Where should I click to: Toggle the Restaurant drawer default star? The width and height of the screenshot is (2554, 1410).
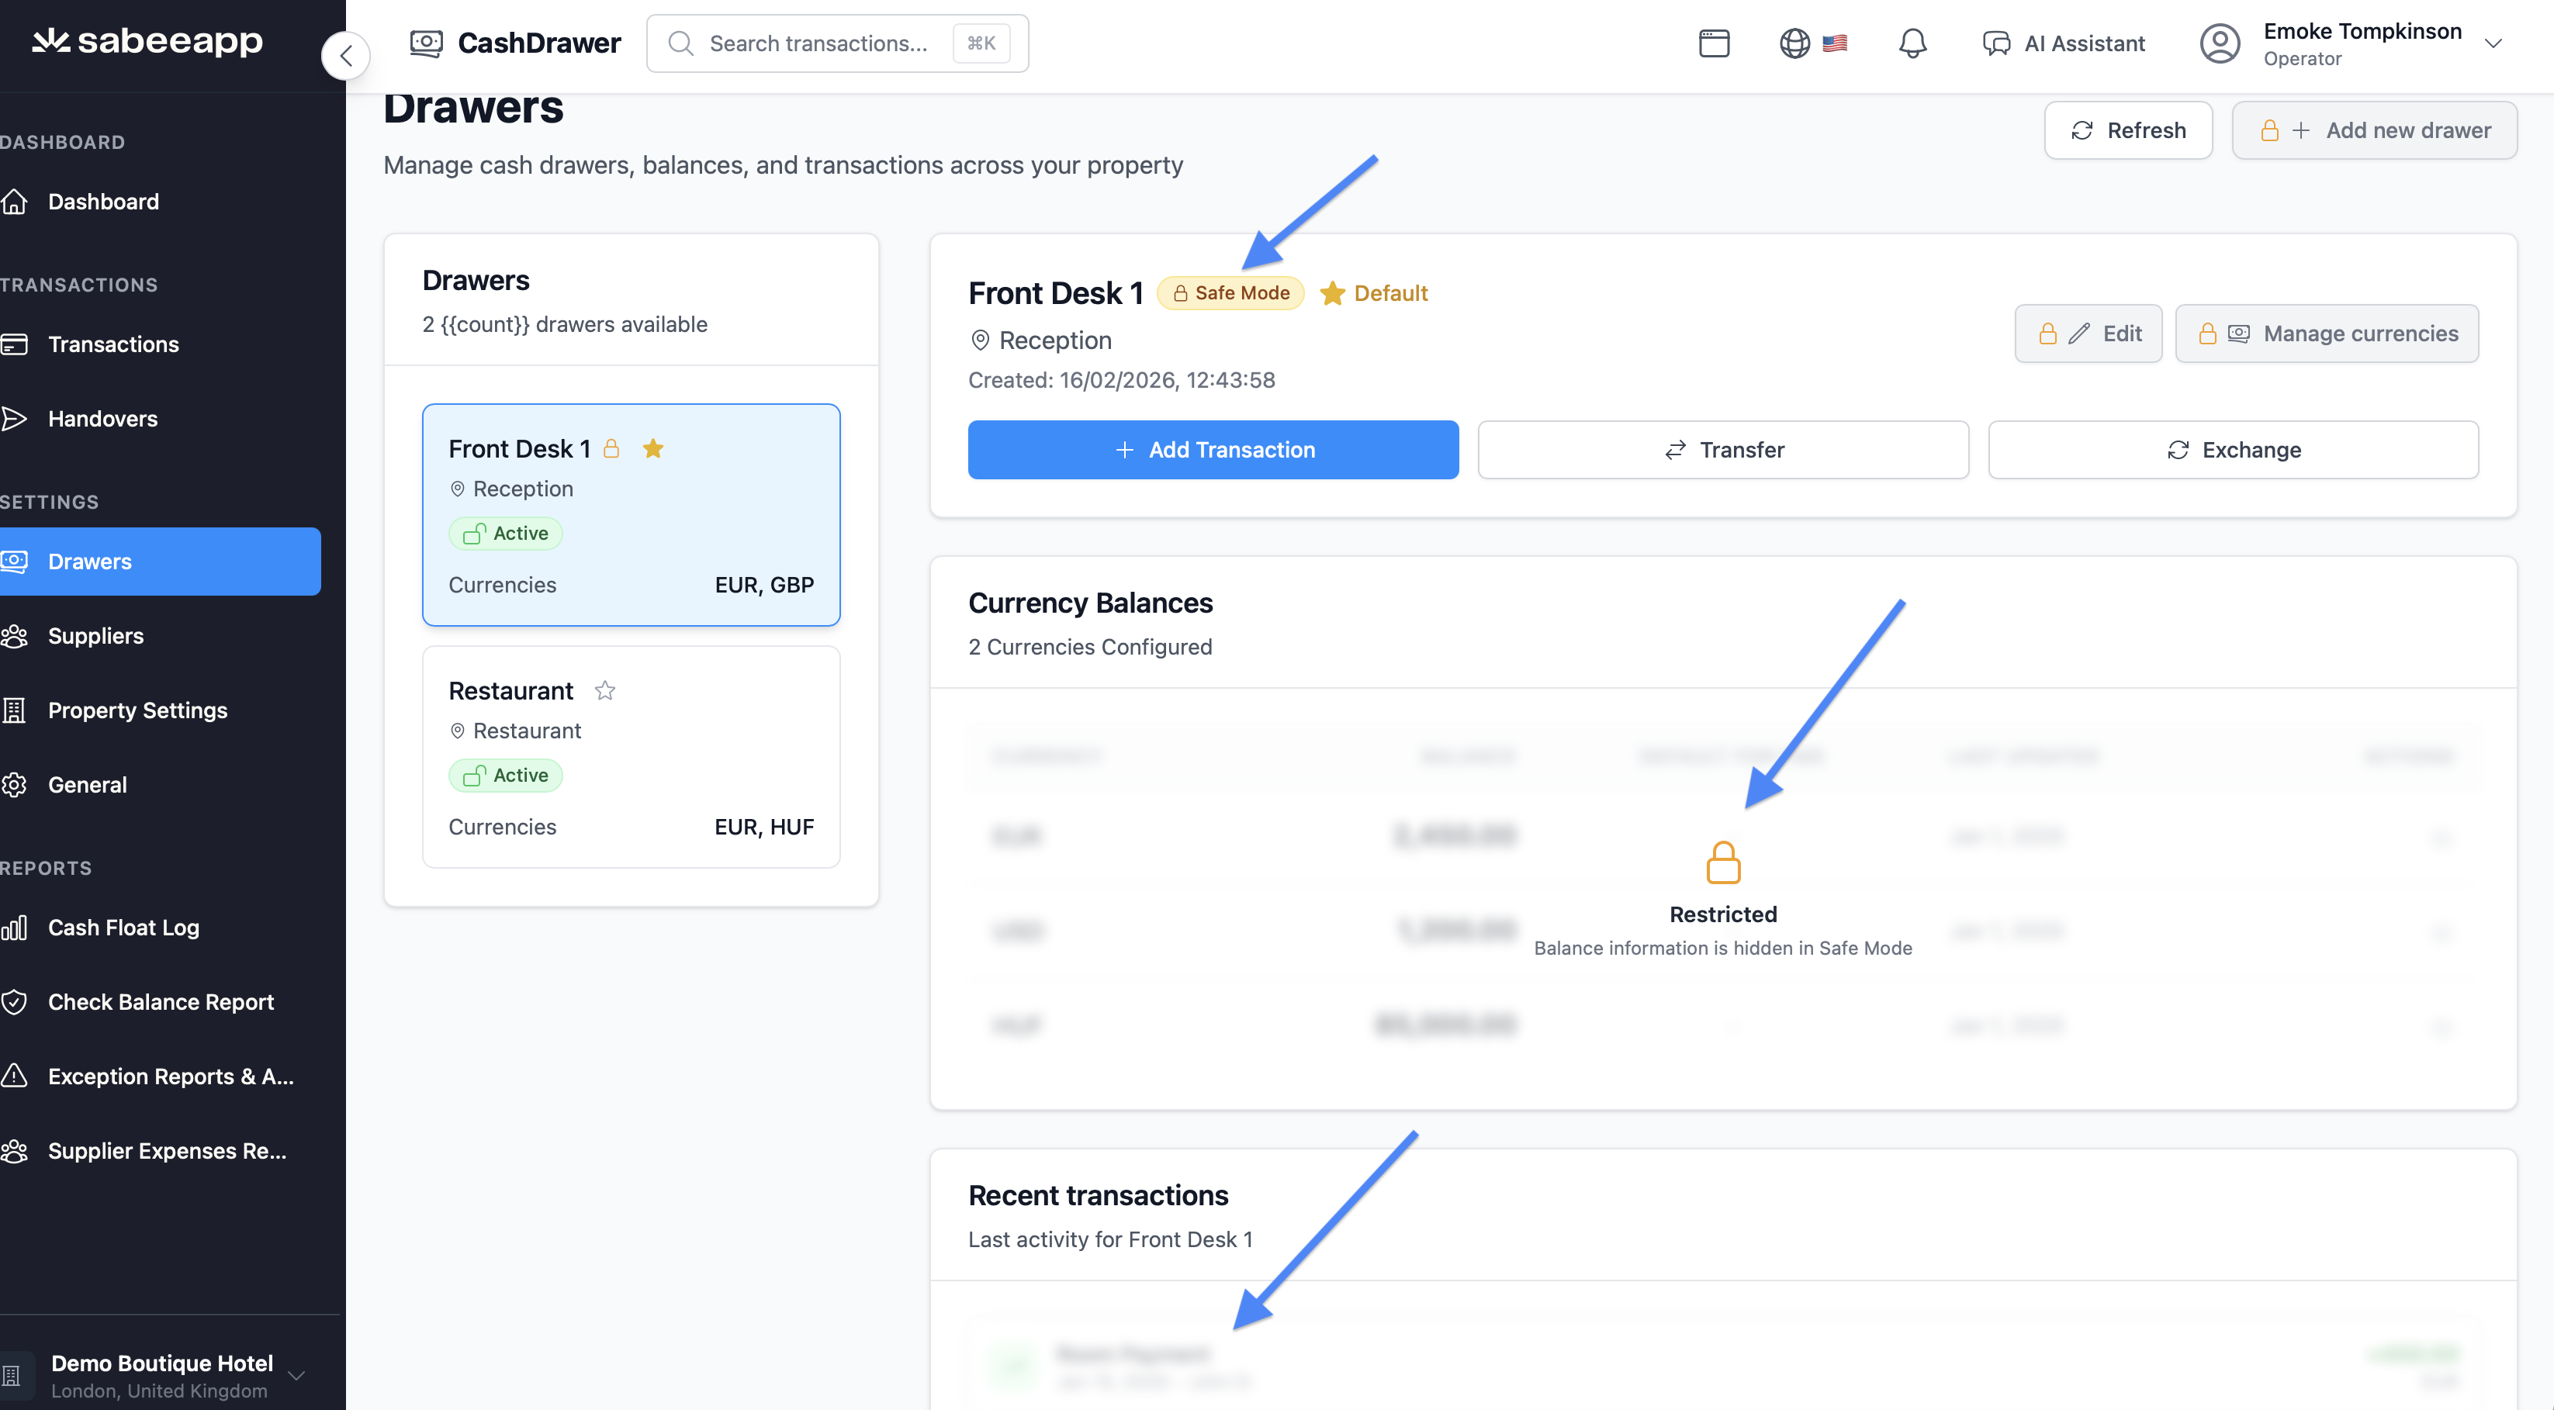tap(605, 690)
